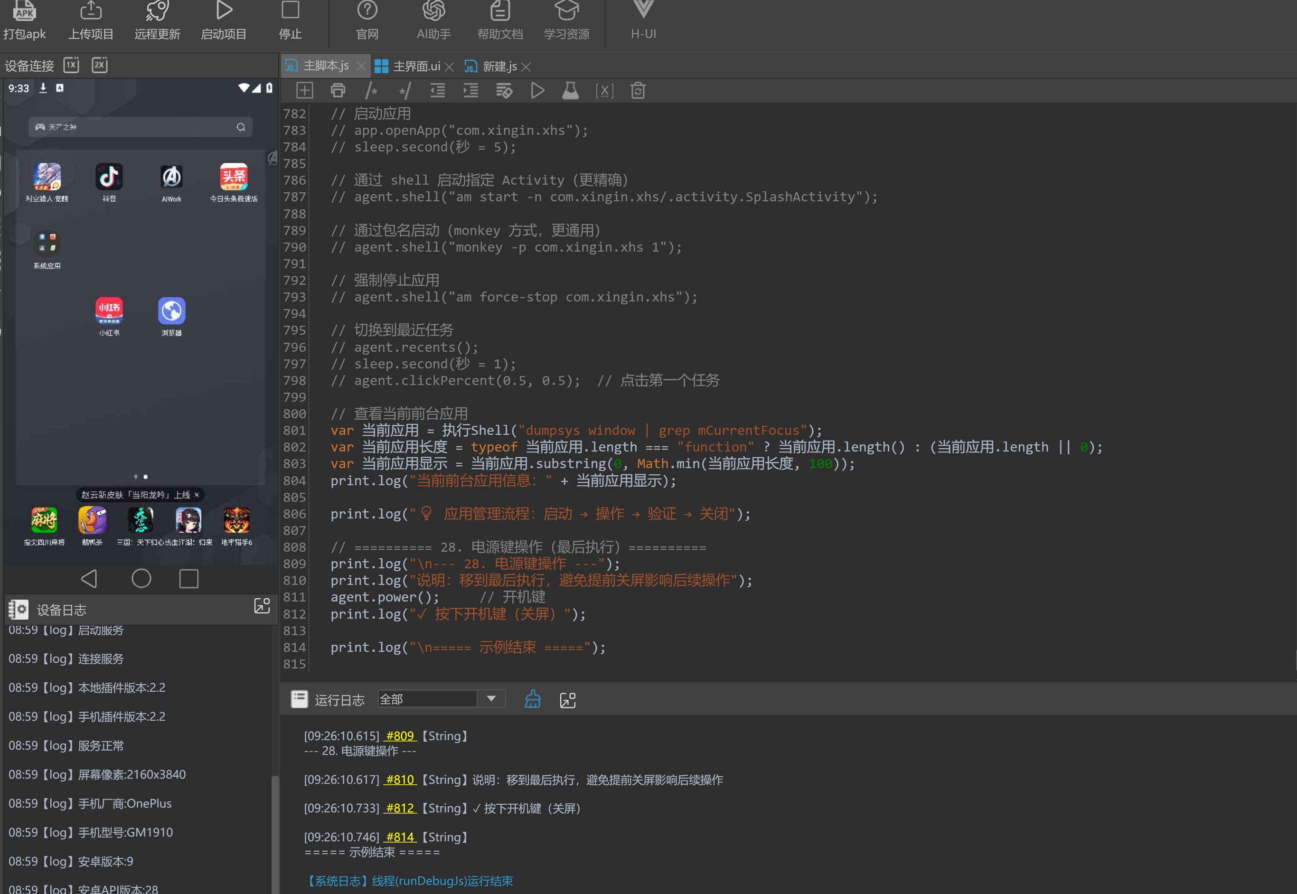This screenshot has width=1297, height=894.
Task: Open the 全部 log filter dropdown
Action: [x=442, y=699]
